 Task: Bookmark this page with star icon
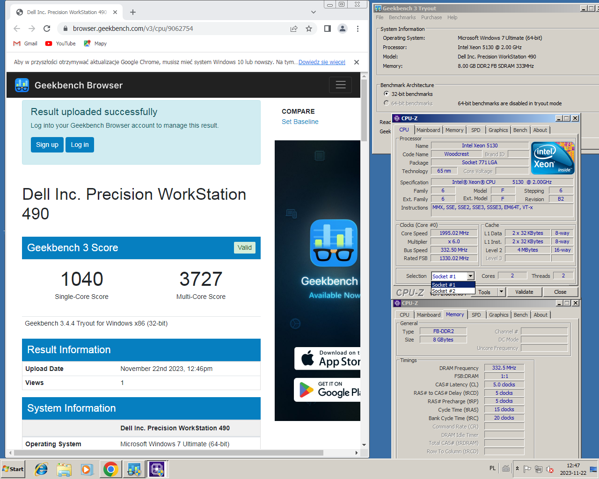309,29
